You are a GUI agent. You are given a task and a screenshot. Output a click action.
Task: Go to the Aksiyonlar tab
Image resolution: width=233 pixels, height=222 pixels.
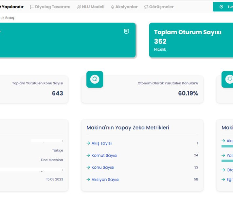coord(124,7)
